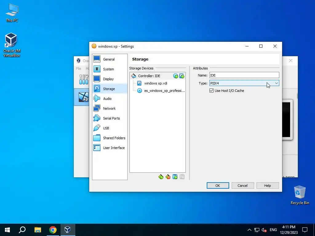
Task: Open Serial Ports settings
Action: click(x=110, y=118)
